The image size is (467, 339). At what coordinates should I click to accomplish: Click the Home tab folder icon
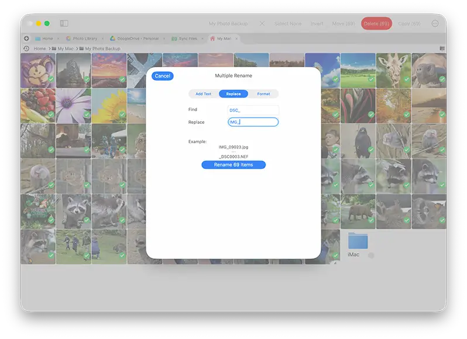(38, 39)
